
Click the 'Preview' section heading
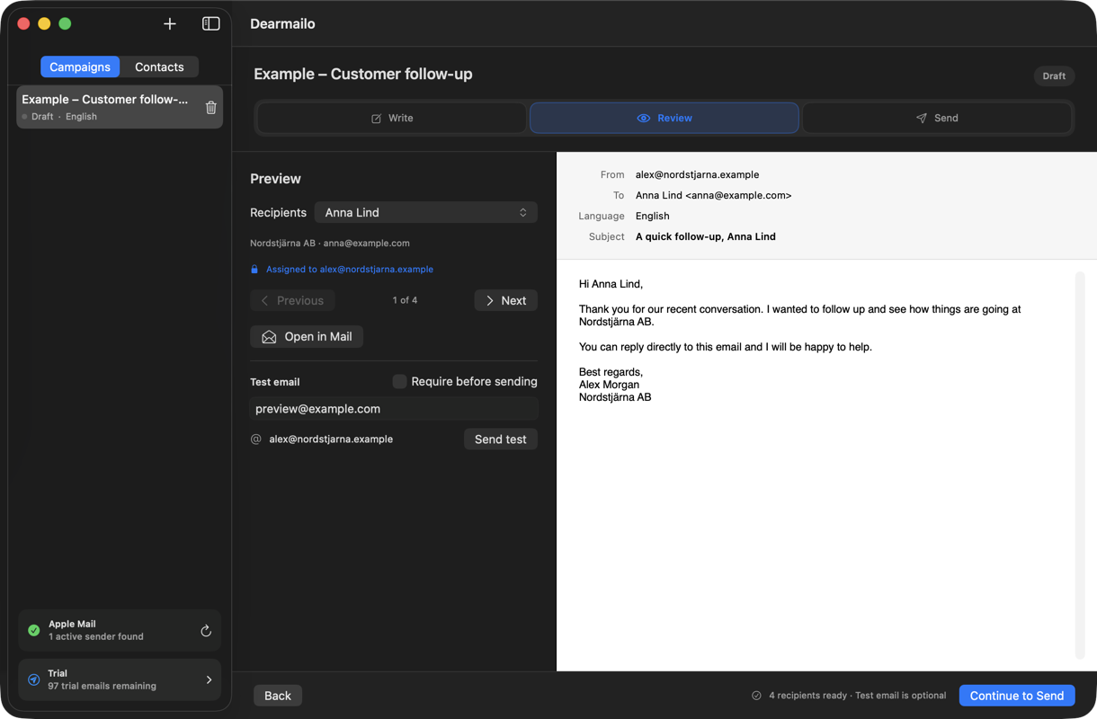tap(275, 179)
